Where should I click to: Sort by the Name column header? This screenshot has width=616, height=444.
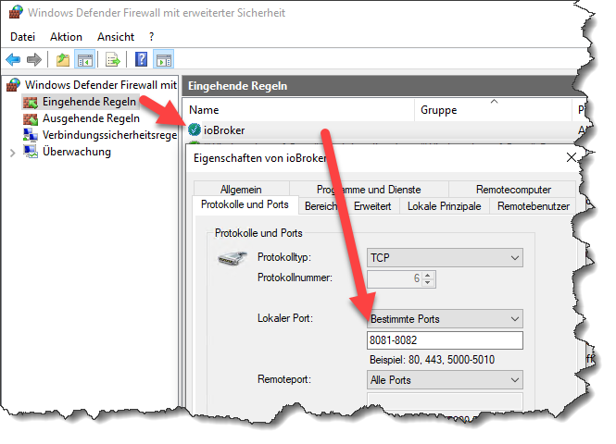[298, 110]
